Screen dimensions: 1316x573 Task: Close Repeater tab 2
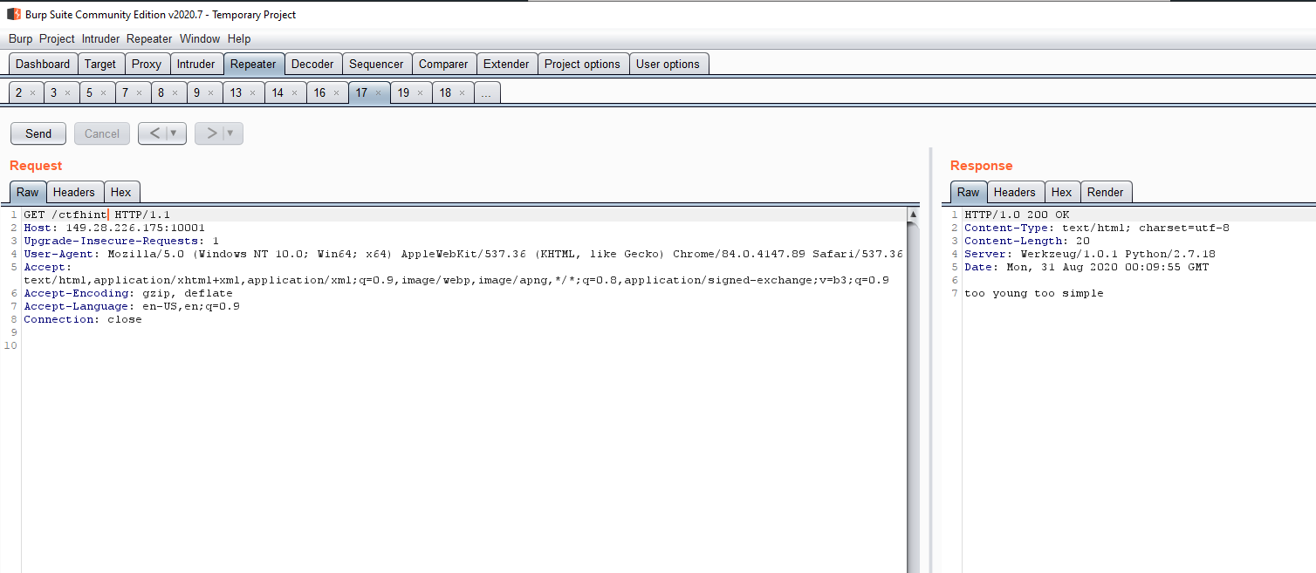[x=32, y=93]
